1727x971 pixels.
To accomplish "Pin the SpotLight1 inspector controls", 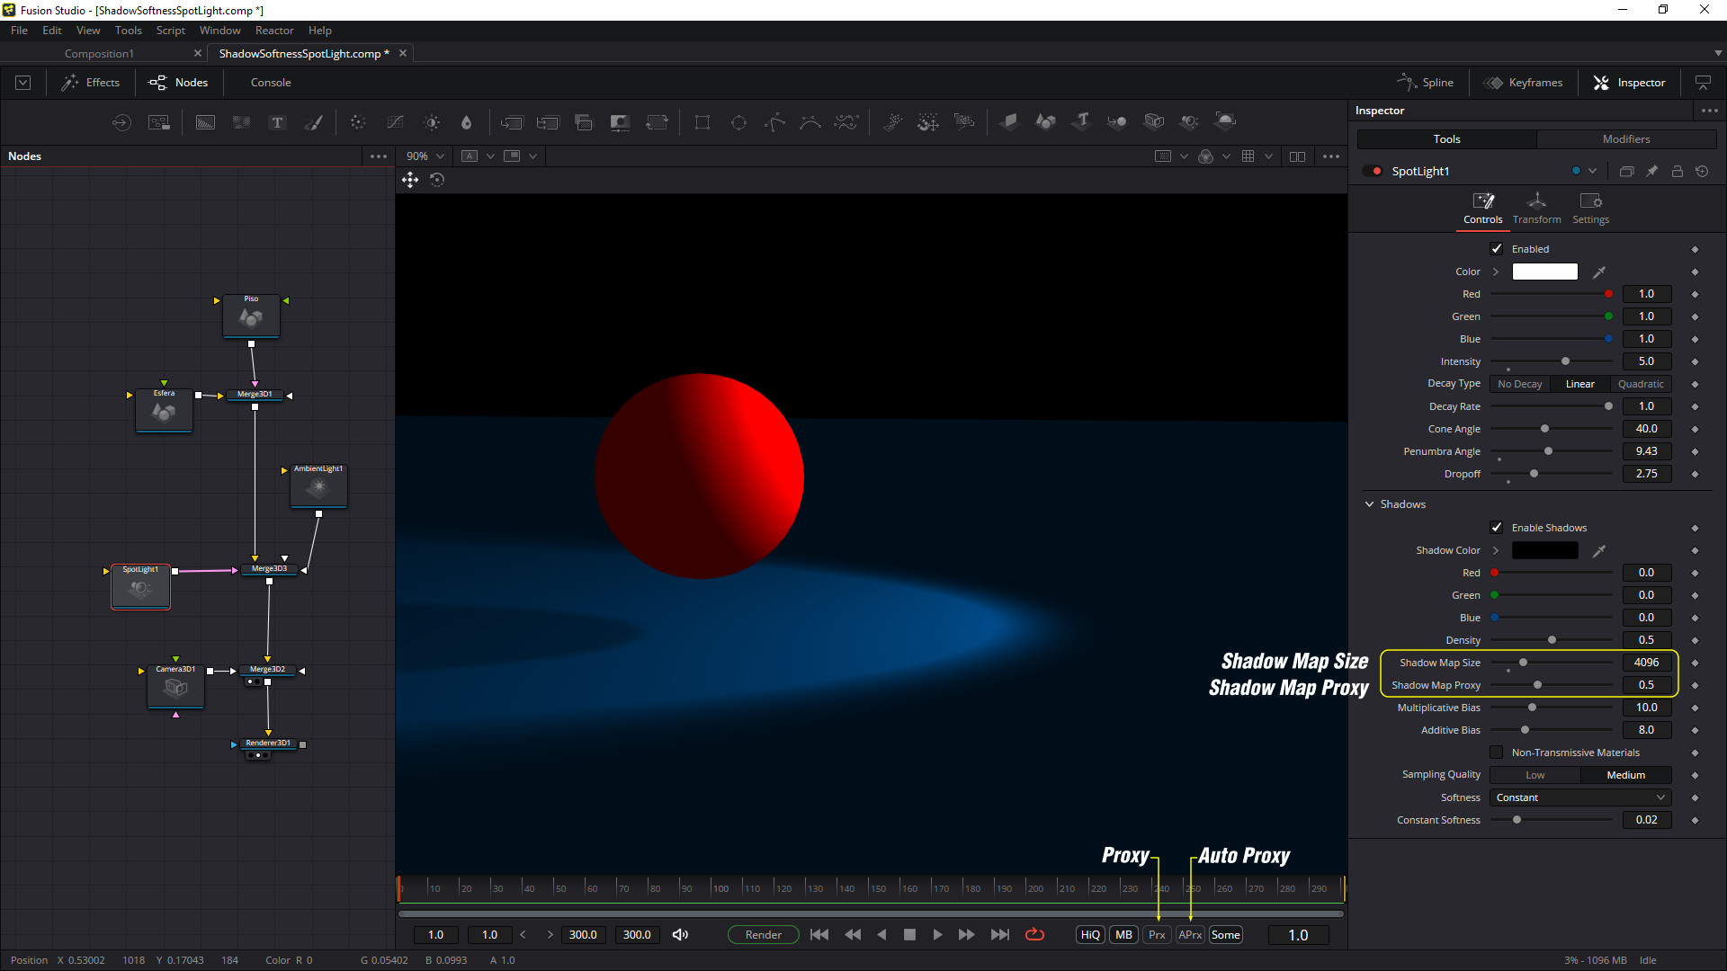I will [x=1651, y=171].
